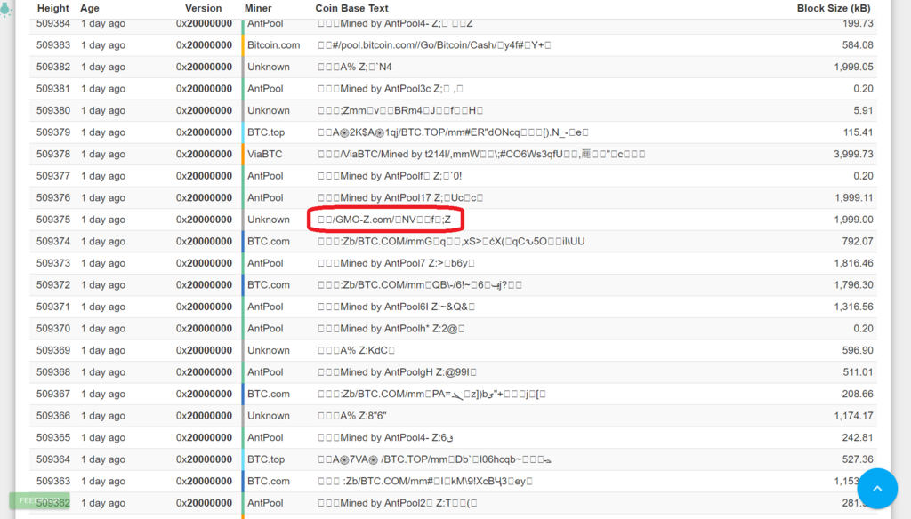
Task: Open block height 509382
Action: pyautogui.click(x=52, y=67)
